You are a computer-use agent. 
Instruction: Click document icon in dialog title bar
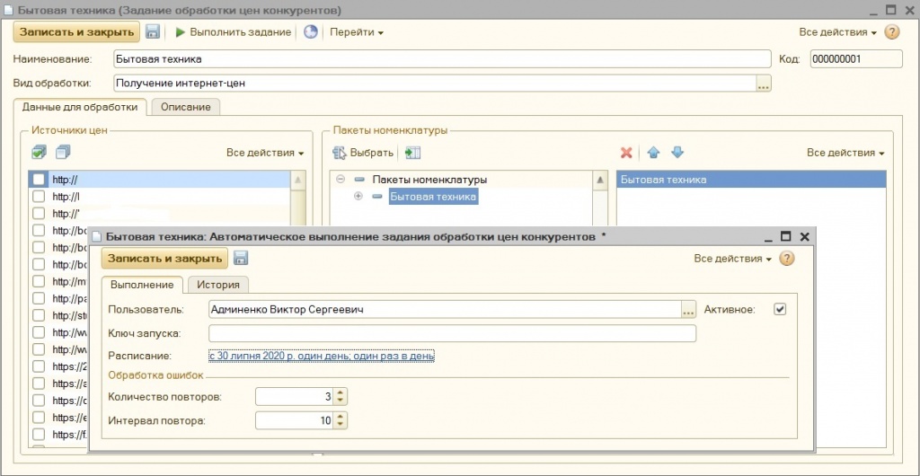pyautogui.click(x=97, y=237)
